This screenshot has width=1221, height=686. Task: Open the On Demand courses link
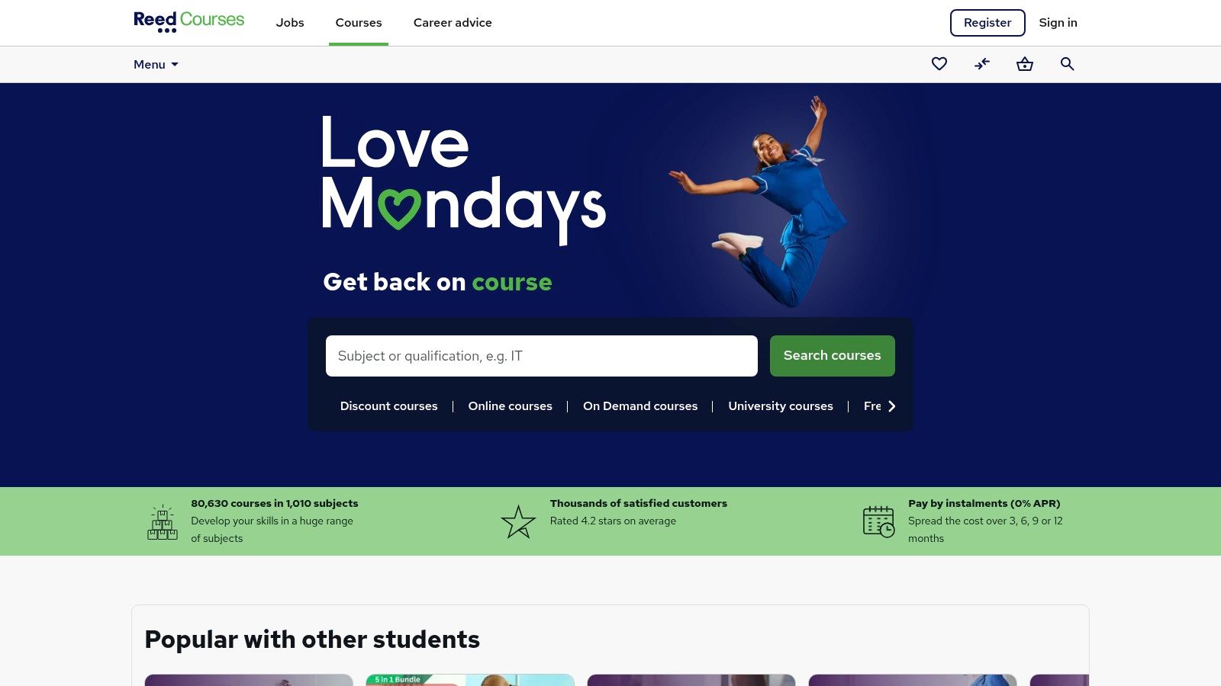[x=640, y=406]
